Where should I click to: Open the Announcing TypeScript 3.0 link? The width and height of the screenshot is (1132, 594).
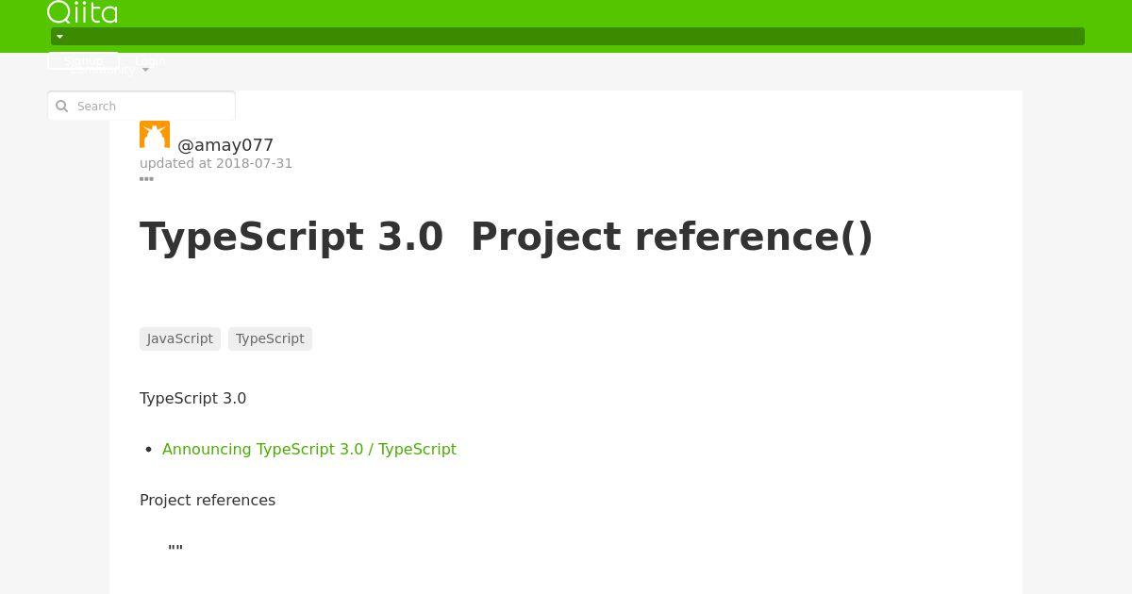click(x=309, y=450)
